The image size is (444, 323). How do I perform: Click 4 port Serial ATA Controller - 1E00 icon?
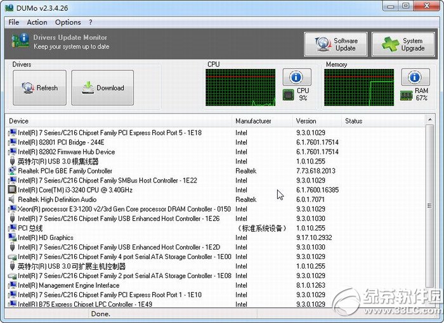click(12, 257)
